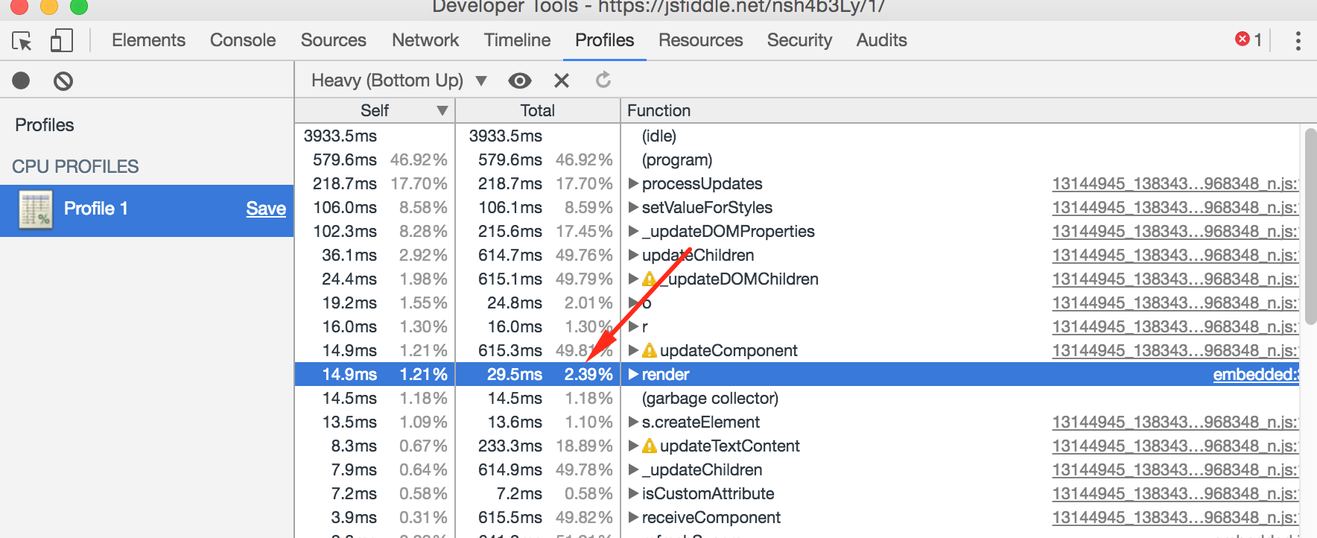Open the Network tab
1317x538 pixels.
(x=425, y=40)
